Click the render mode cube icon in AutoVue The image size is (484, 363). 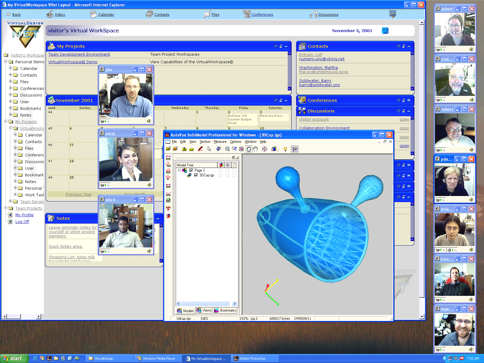[274, 149]
